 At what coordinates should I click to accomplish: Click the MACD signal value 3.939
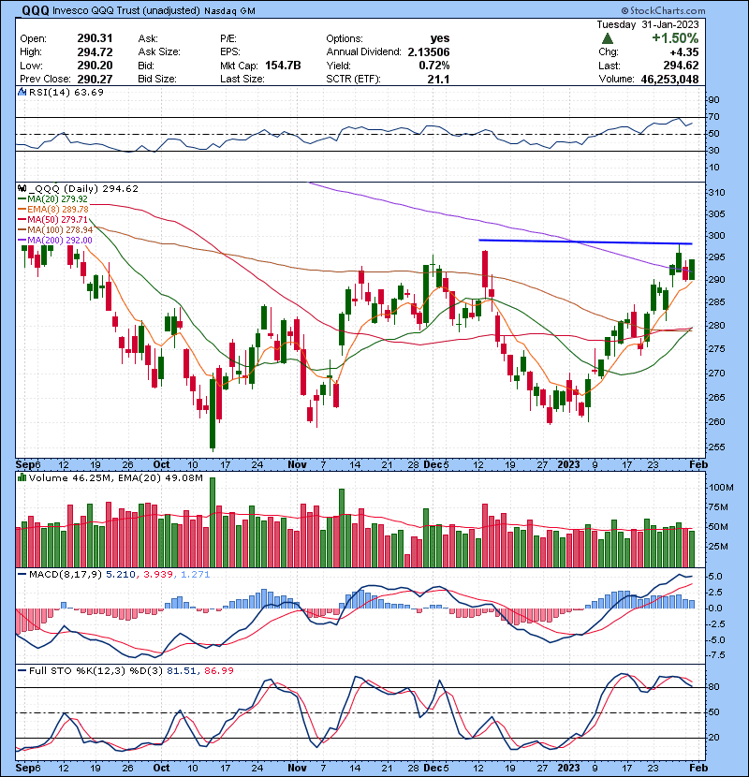(x=157, y=575)
